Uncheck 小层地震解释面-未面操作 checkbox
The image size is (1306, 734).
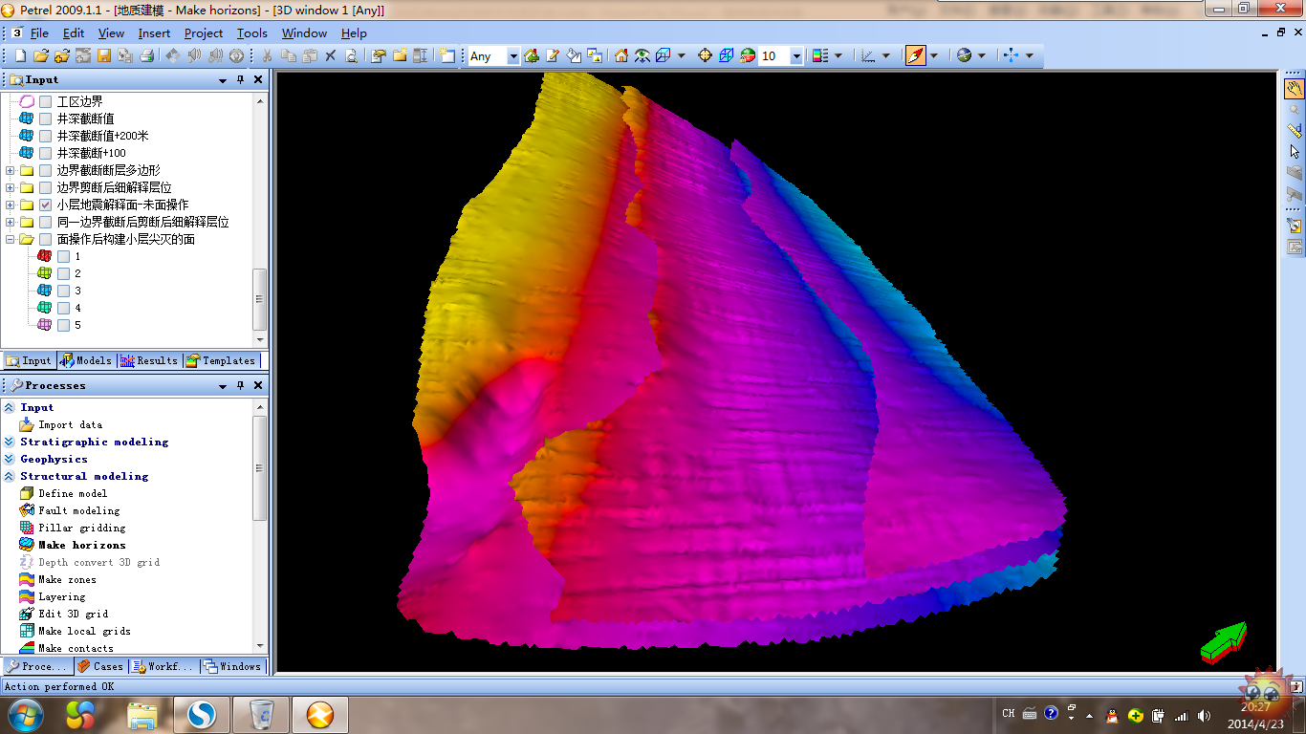point(45,205)
